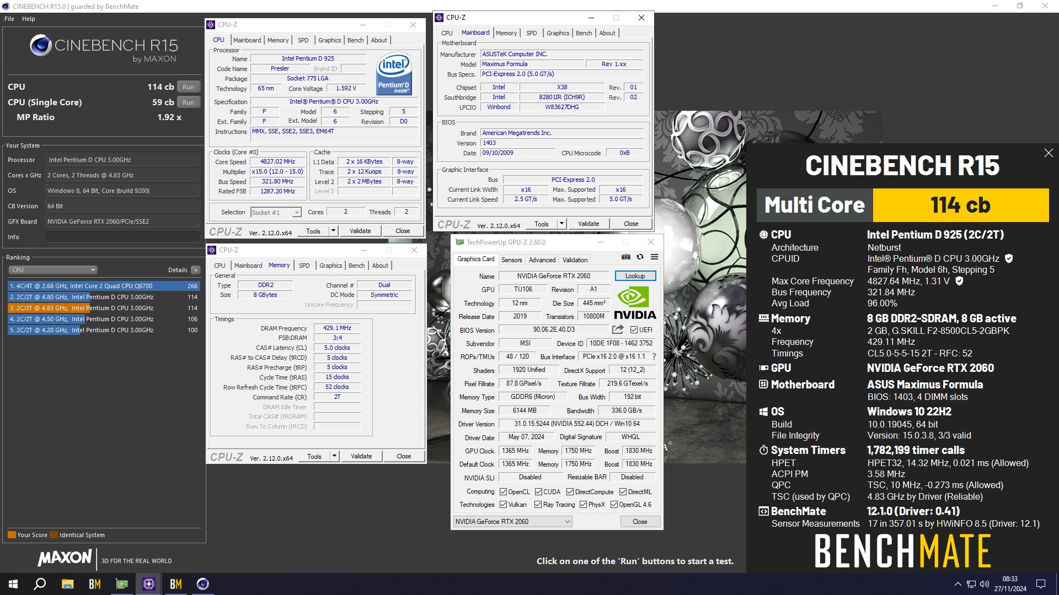Open the SPD tab in the Memory CPU-Z window

point(304,266)
